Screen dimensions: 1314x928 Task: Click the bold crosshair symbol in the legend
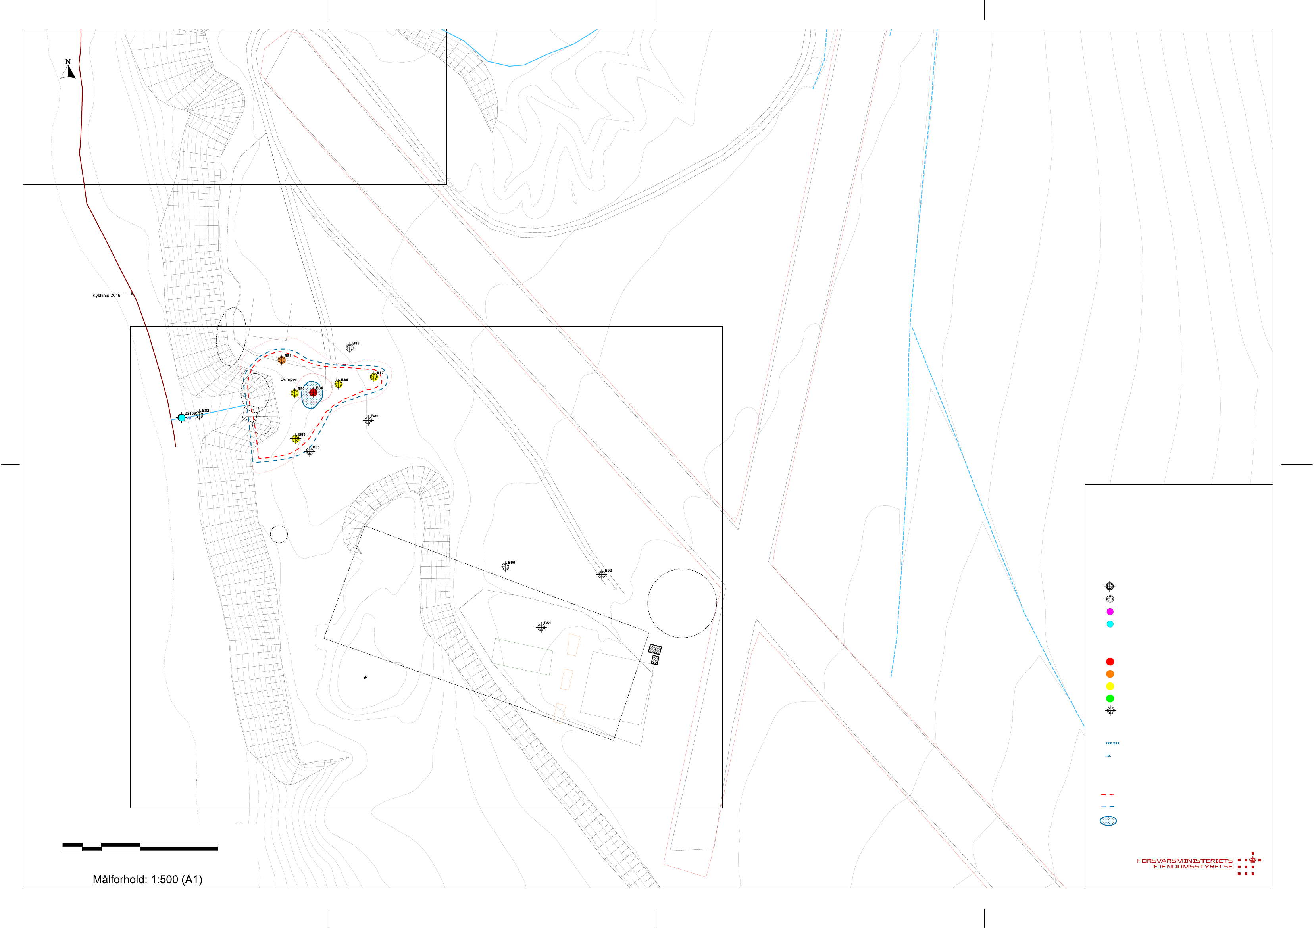click(x=1110, y=586)
